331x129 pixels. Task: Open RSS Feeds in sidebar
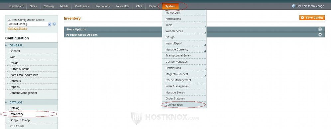click(32, 126)
